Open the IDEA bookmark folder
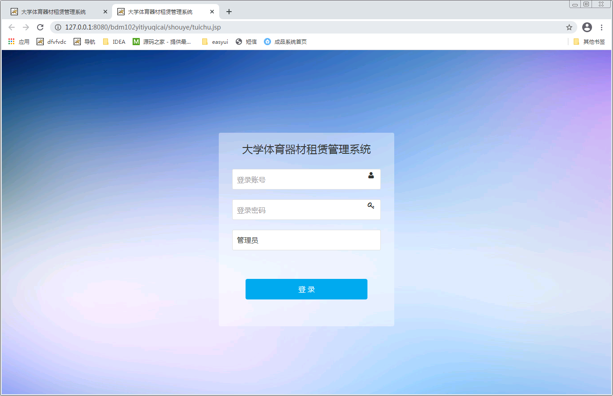Screen dimensions: 613x396 (x=114, y=42)
